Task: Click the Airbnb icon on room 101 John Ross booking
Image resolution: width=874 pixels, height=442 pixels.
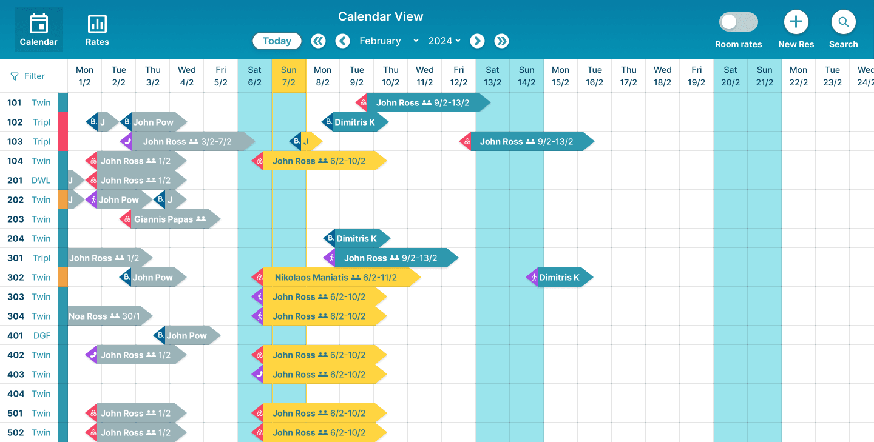Action: 362,102
